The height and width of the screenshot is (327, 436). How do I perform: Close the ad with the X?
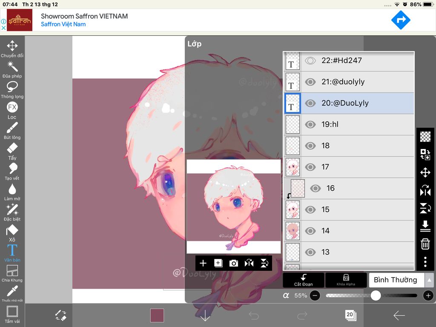pos(3,28)
